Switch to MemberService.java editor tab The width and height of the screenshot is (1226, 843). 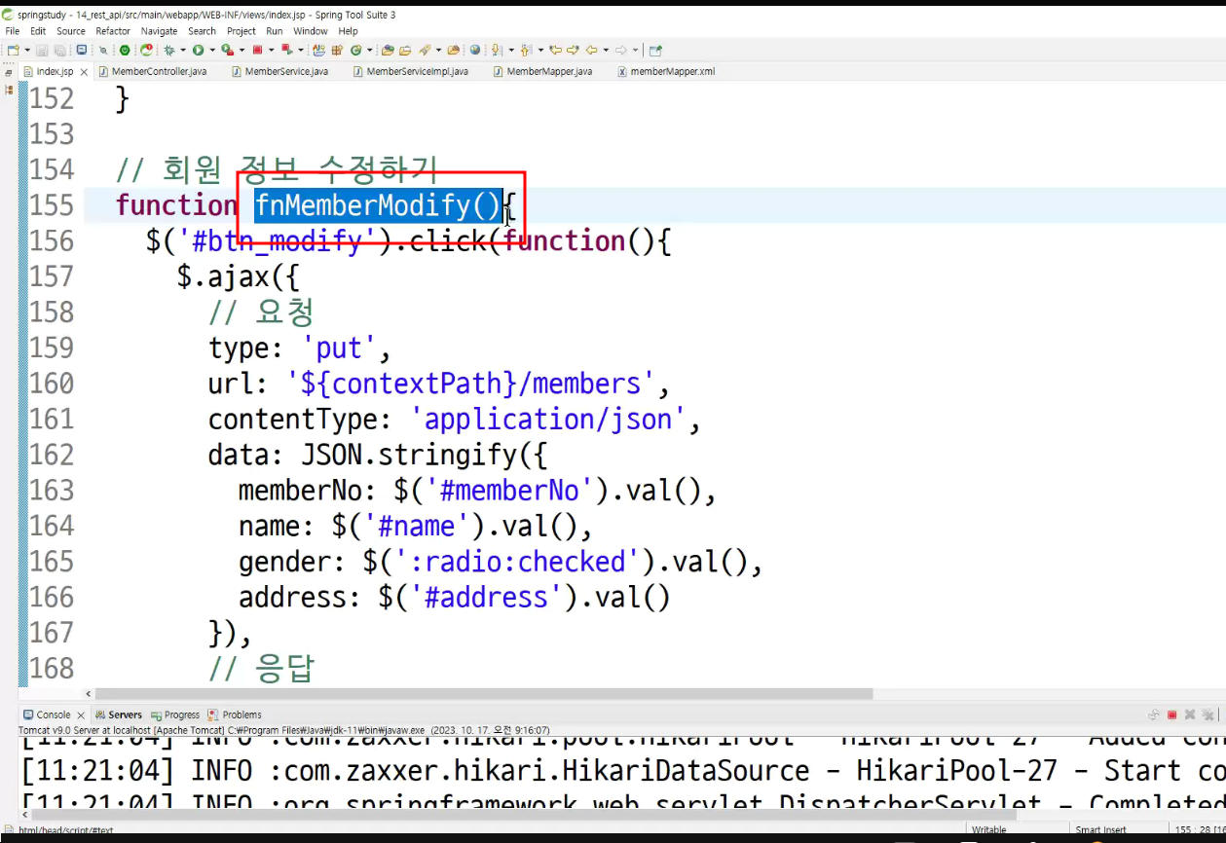tap(279, 71)
